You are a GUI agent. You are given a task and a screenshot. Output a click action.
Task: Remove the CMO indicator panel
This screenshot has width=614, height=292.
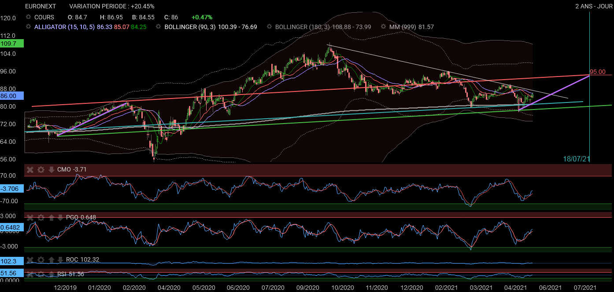(30, 169)
